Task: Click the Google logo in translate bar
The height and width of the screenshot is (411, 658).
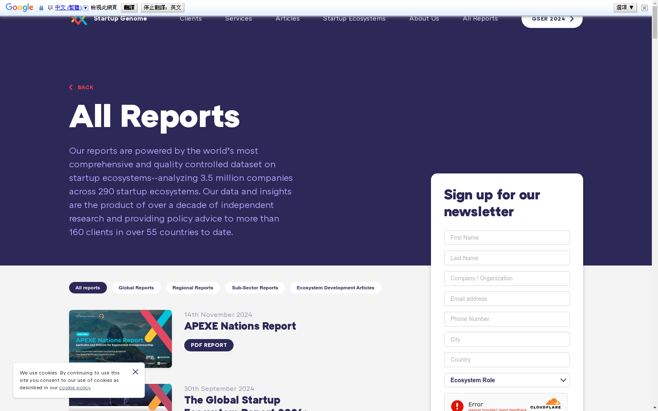Action: tap(19, 8)
